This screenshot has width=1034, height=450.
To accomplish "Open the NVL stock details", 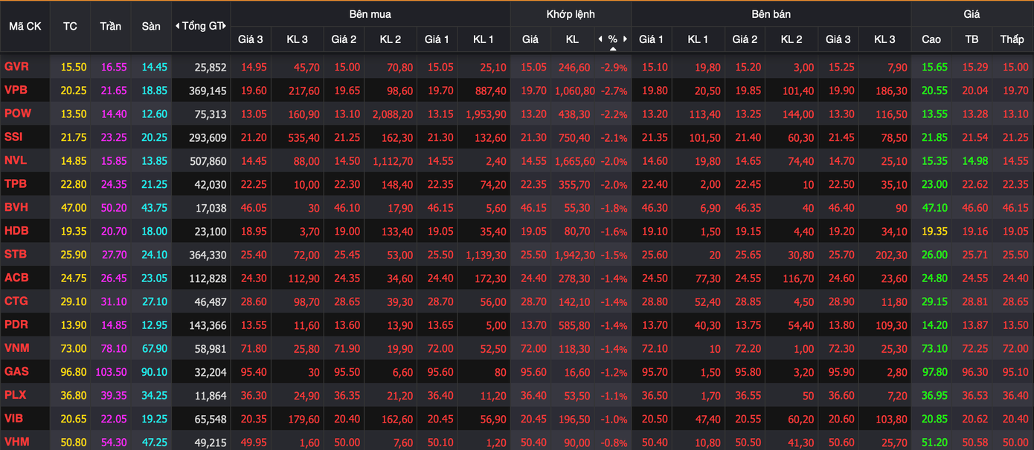I will click(x=16, y=160).
